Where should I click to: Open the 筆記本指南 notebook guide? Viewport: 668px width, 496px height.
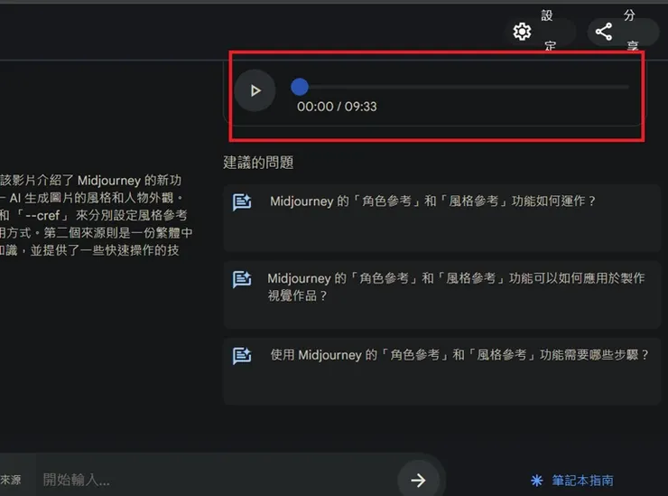click(572, 481)
